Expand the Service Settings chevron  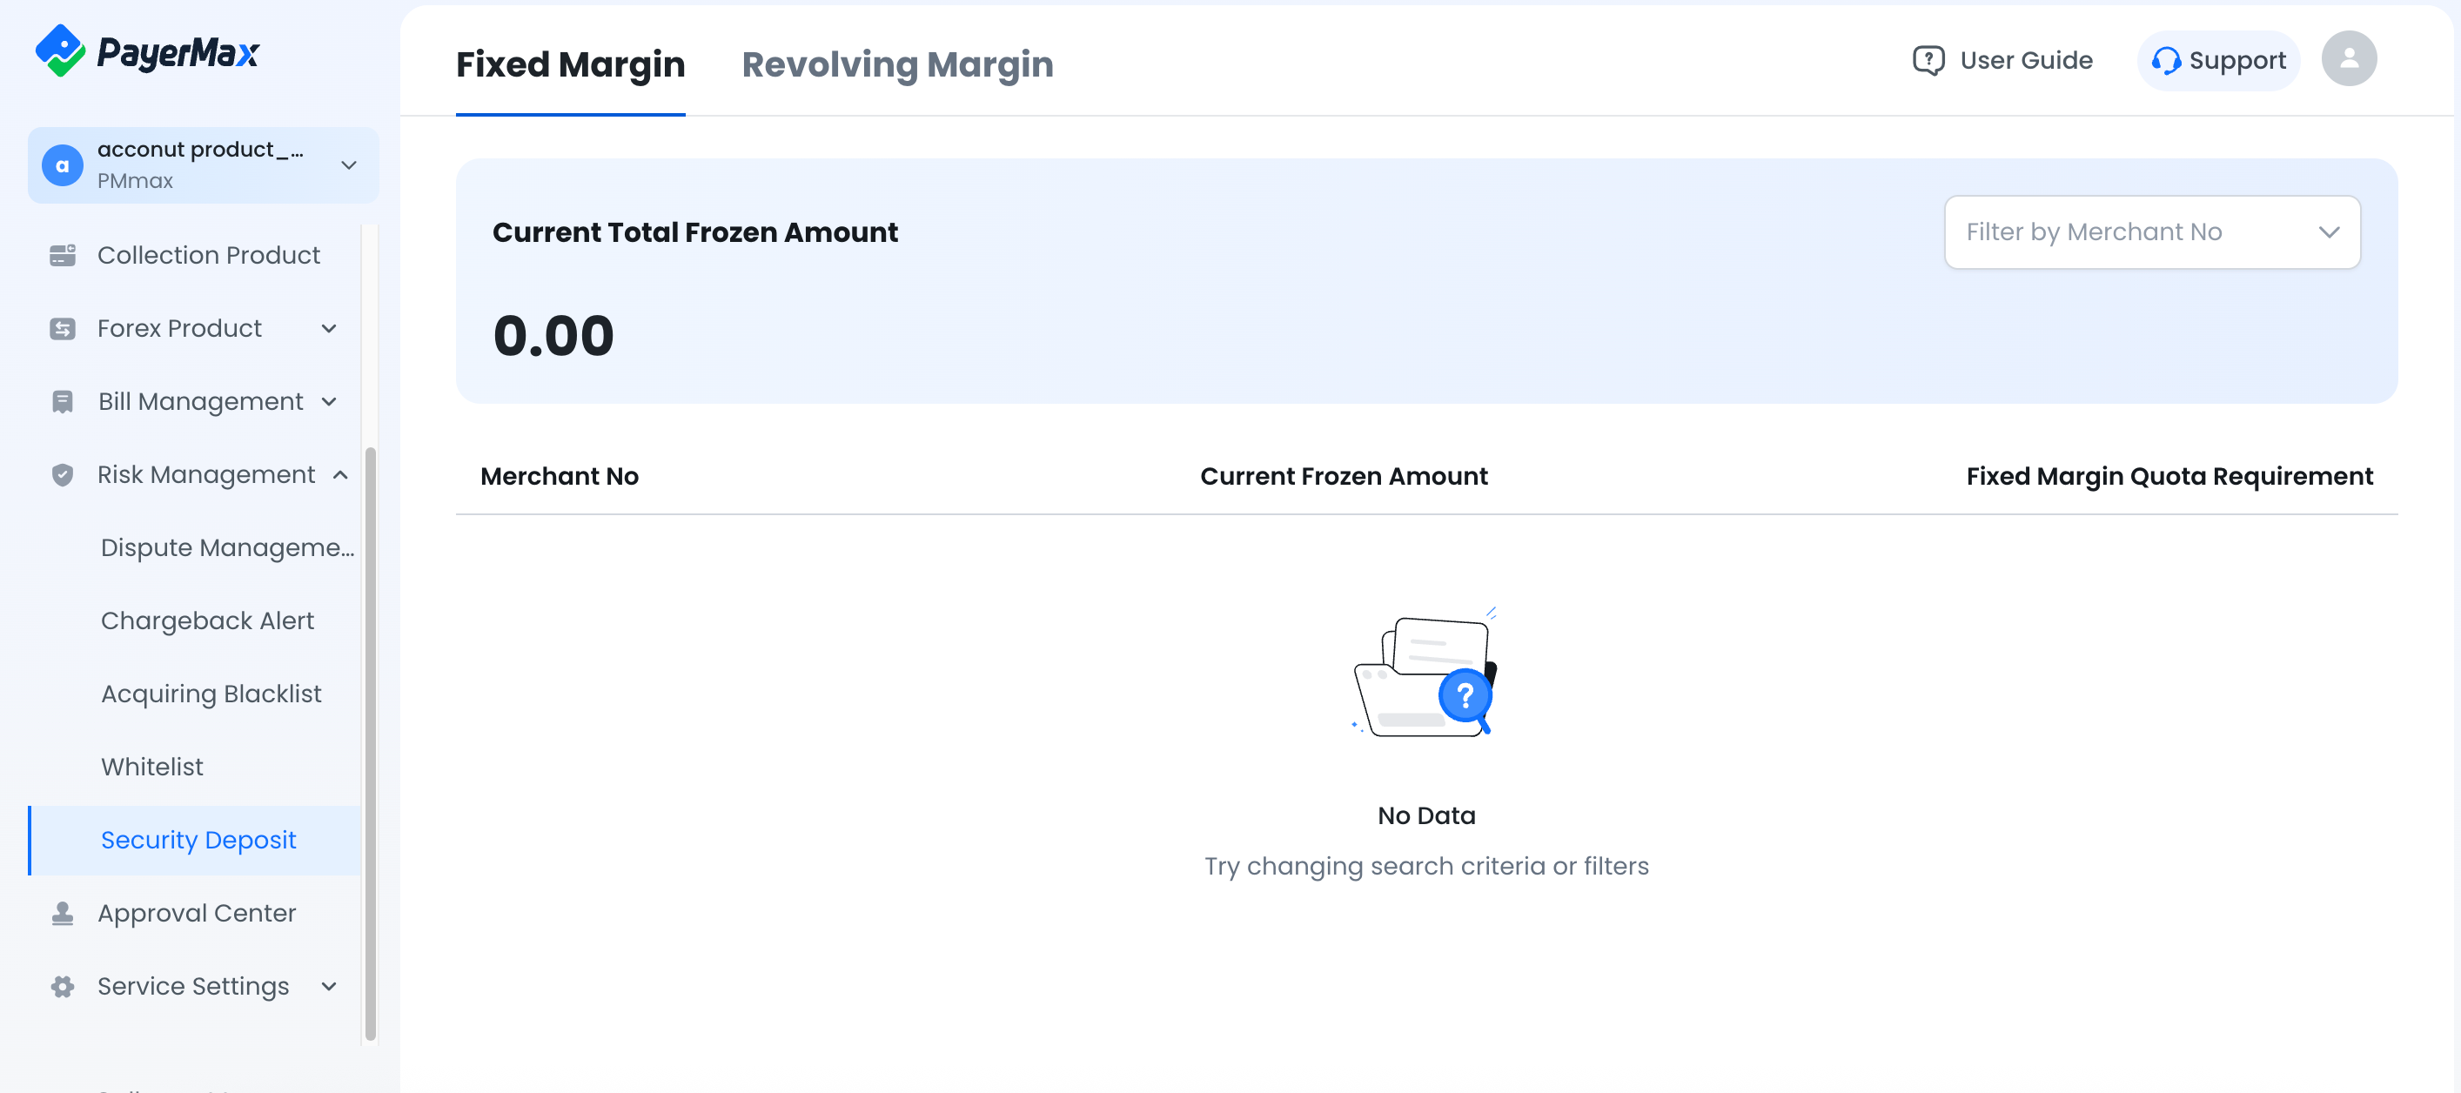coord(330,987)
